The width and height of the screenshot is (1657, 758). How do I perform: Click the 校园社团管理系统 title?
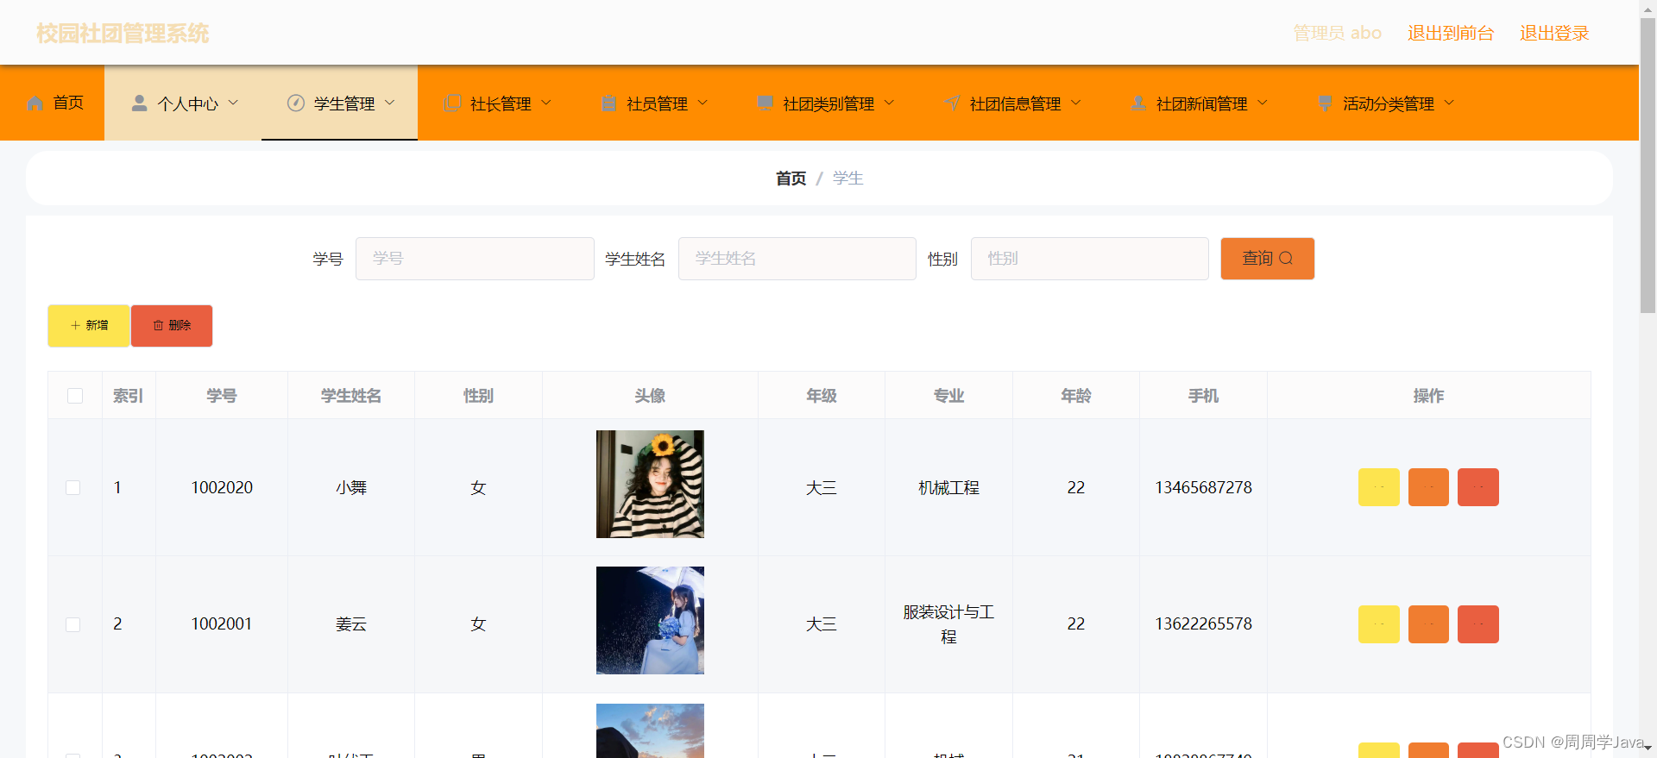[x=123, y=33]
